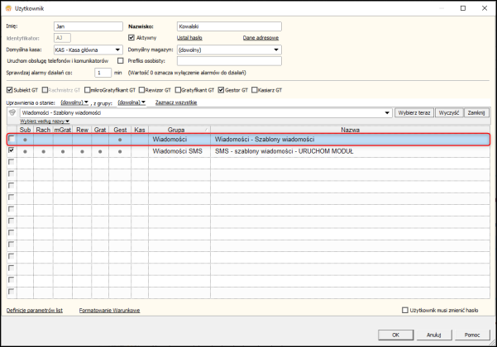Uncheck the Wiadomości SMS row checkbox
This screenshot has width=497, height=347.
pyautogui.click(x=12, y=150)
